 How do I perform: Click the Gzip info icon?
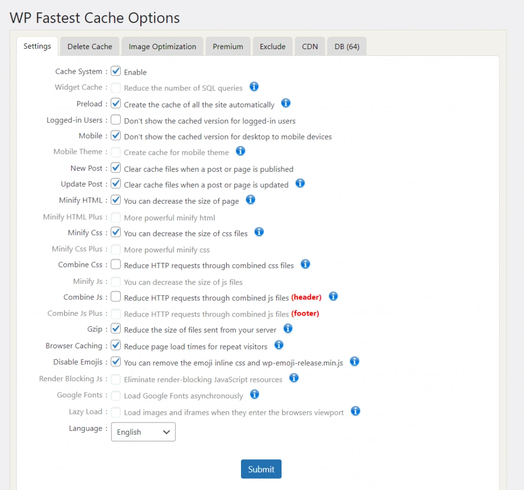tap(288, 329)
